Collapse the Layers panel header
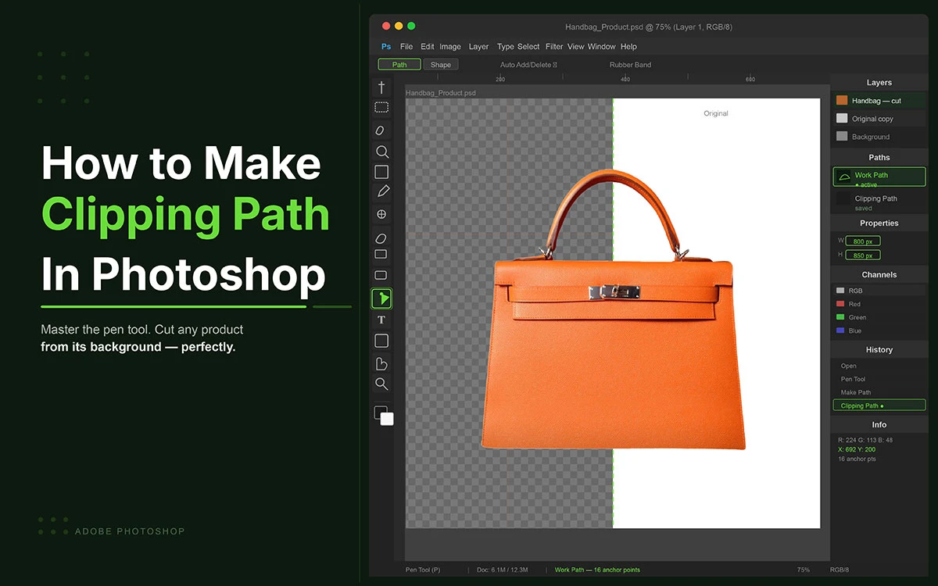This screenshot has height=586, width=938. pyautogui.click(x=879, y=82)
